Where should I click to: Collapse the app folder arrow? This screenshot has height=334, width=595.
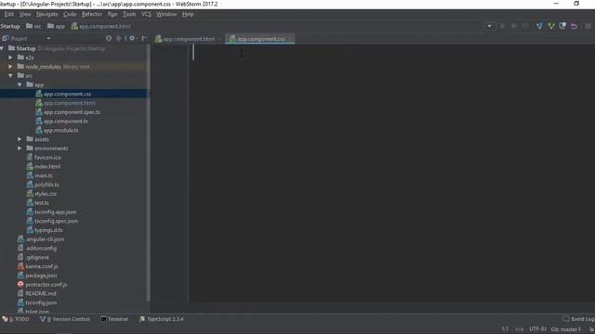[x=20, y=84]
